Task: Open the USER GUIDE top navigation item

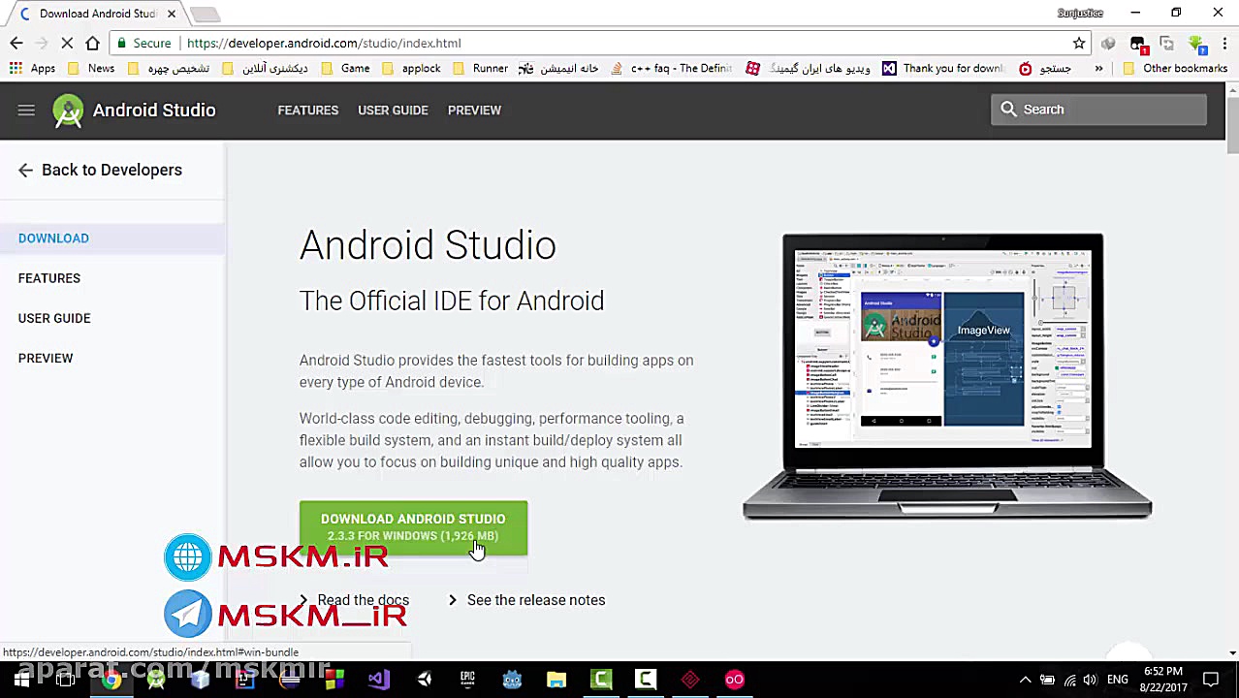Action: (393, 111)
